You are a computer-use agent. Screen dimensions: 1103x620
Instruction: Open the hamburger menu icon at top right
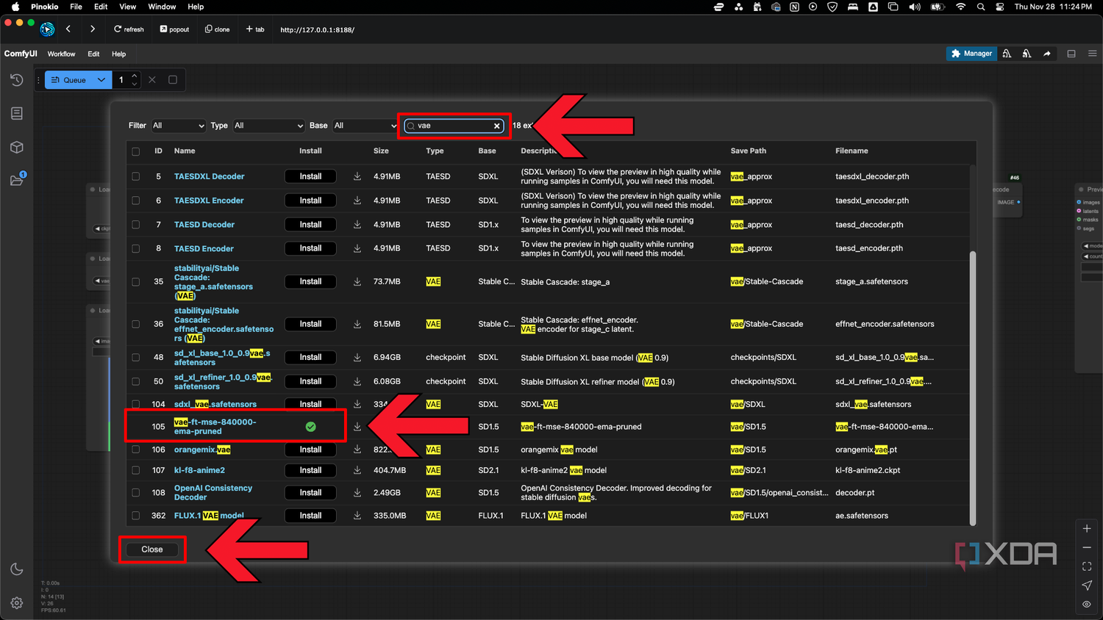coord(1093,54)
